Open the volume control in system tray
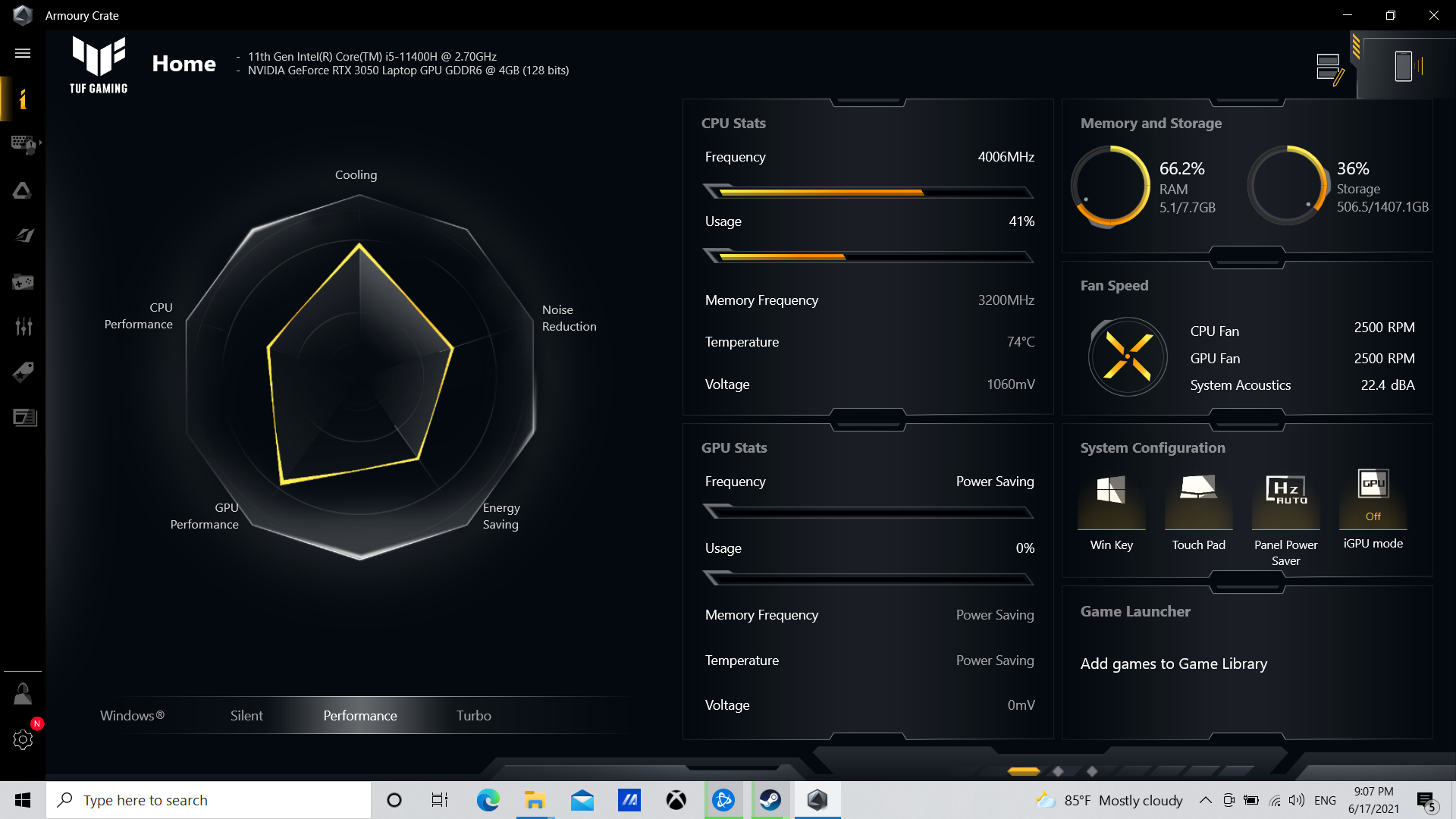The height and width of the screenshot is (819, 1456). tap(1297, 800)
